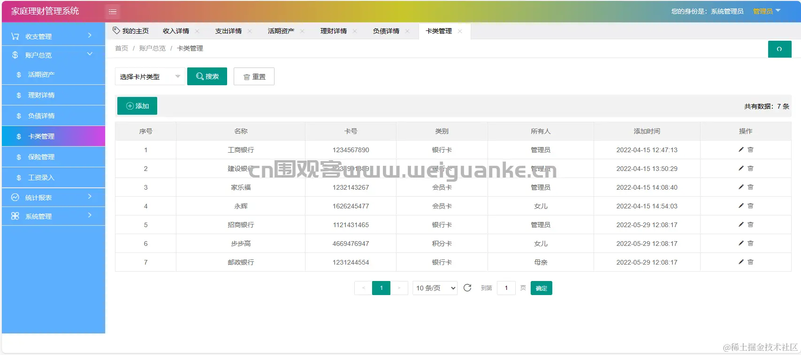The height and width of the screenshot is (355, 801).
Task: Click the 家庭理财管理系统 title
Action: [45, 11]
